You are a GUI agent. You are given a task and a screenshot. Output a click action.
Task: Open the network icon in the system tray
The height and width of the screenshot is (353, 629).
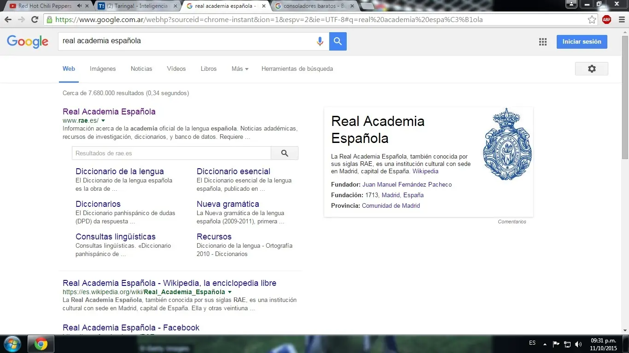click(567, 344)
